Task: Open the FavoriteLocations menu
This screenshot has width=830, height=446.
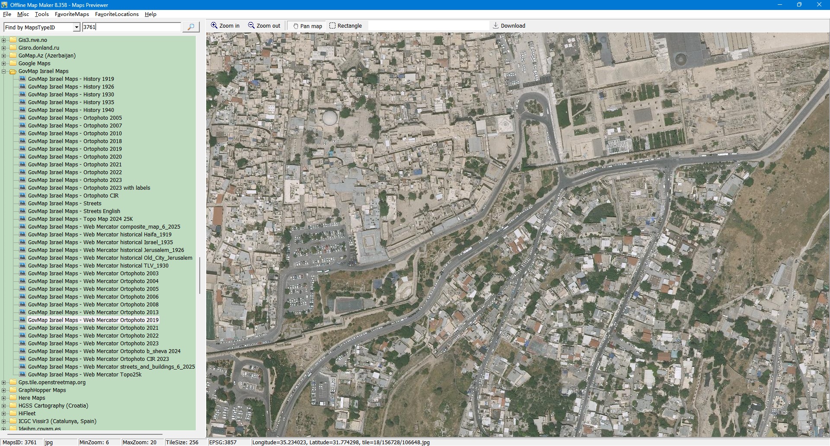Action: coord(117,14)
